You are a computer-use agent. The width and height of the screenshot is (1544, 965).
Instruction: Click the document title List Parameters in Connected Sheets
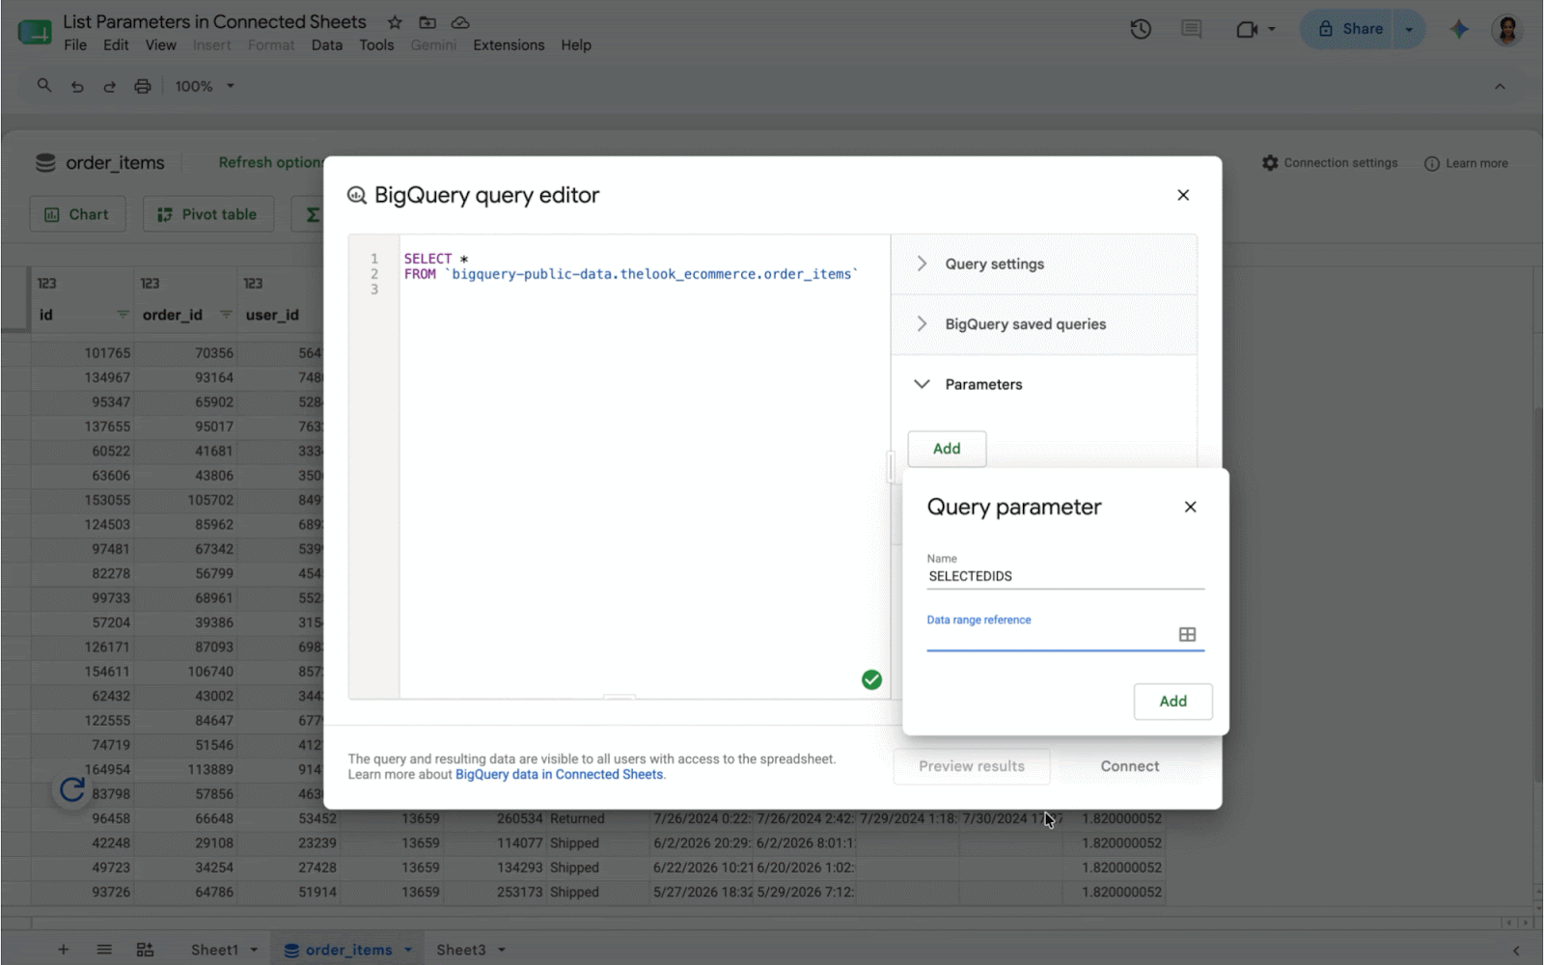tap(214, 21)
